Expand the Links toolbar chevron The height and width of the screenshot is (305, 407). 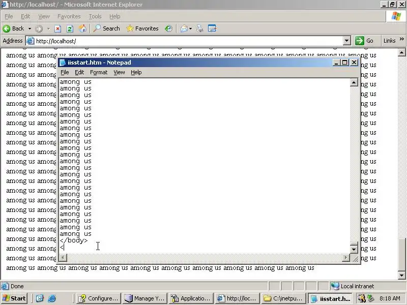402,39
